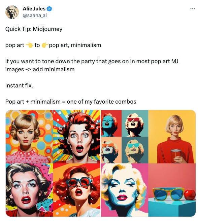Open the three-dot more options menu
The image size is (198, 222).
(x=193, y=9)
